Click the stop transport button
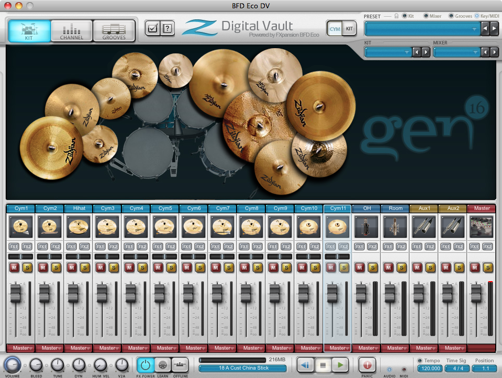 [x=322, y=365]
